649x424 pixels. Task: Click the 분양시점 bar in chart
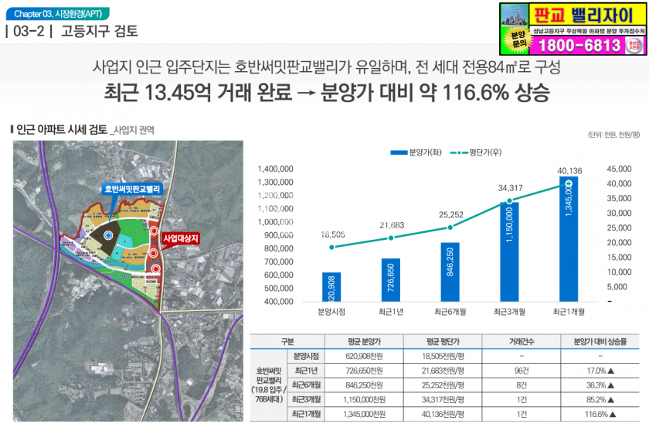pyautogui.click(x=331, y=286)
